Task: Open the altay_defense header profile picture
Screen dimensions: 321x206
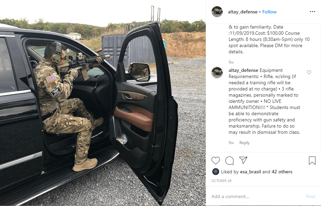Action: point(217,12)
